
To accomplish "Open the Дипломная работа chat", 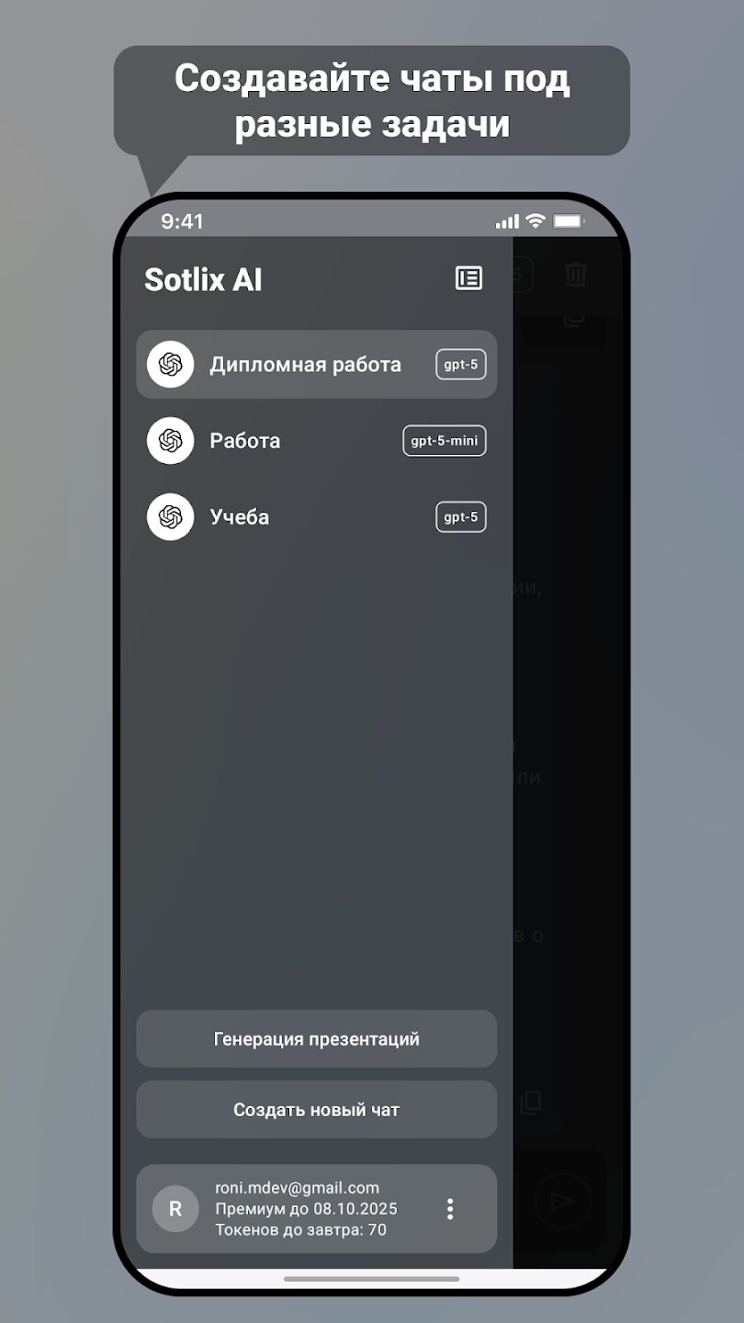I will click(317, 365).
